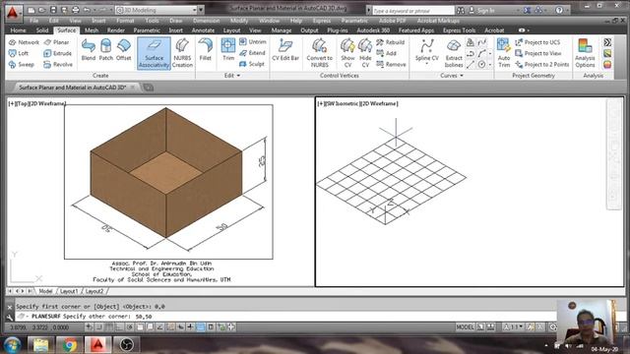Click Project to 2 Points
Screen dimensions: 630x354
[542, 64]
